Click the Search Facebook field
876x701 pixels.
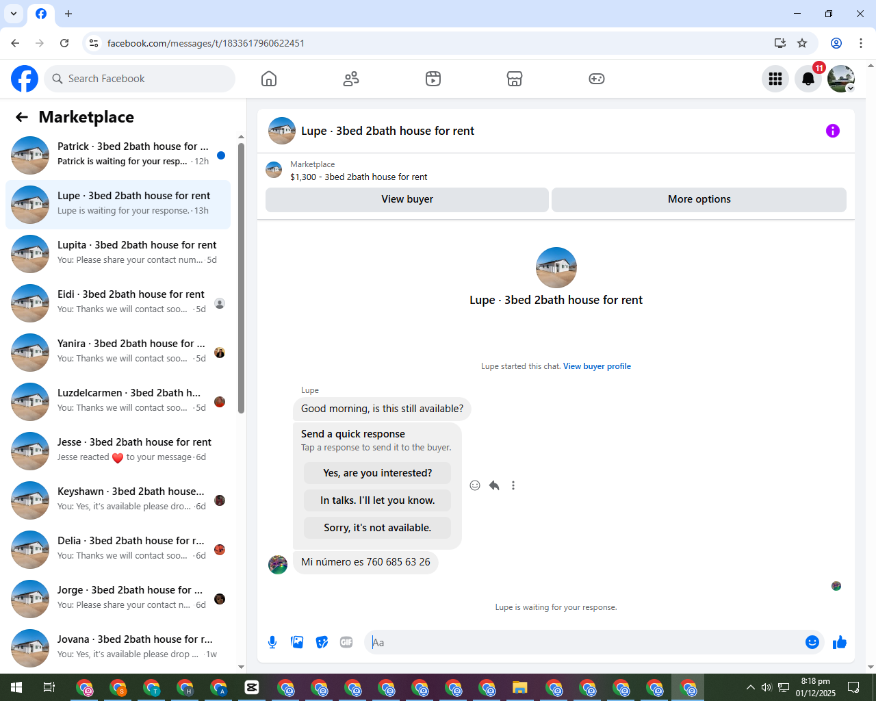click(140, 79)
